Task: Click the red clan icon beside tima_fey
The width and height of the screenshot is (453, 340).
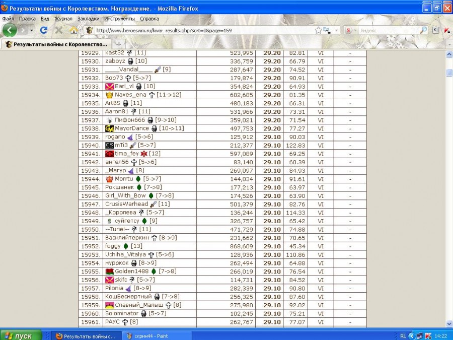Action: pyautogui.click(x=110, y=154)
